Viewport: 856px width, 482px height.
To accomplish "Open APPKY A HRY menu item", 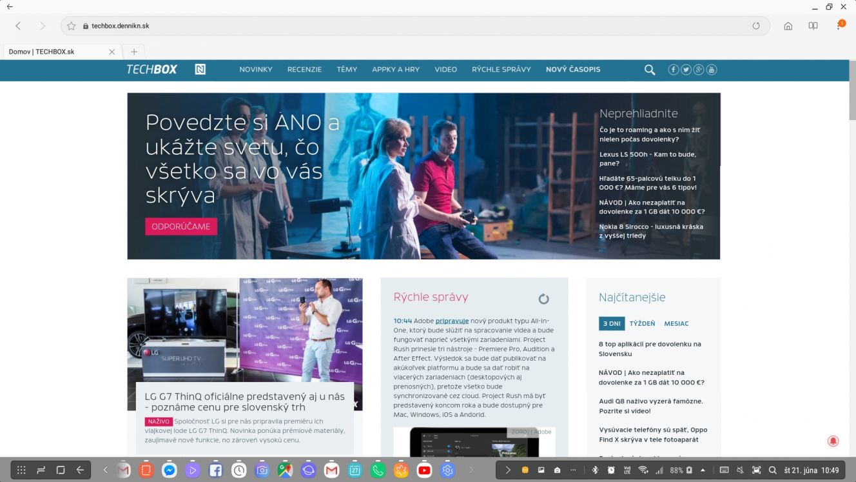I will click(396, 70).
